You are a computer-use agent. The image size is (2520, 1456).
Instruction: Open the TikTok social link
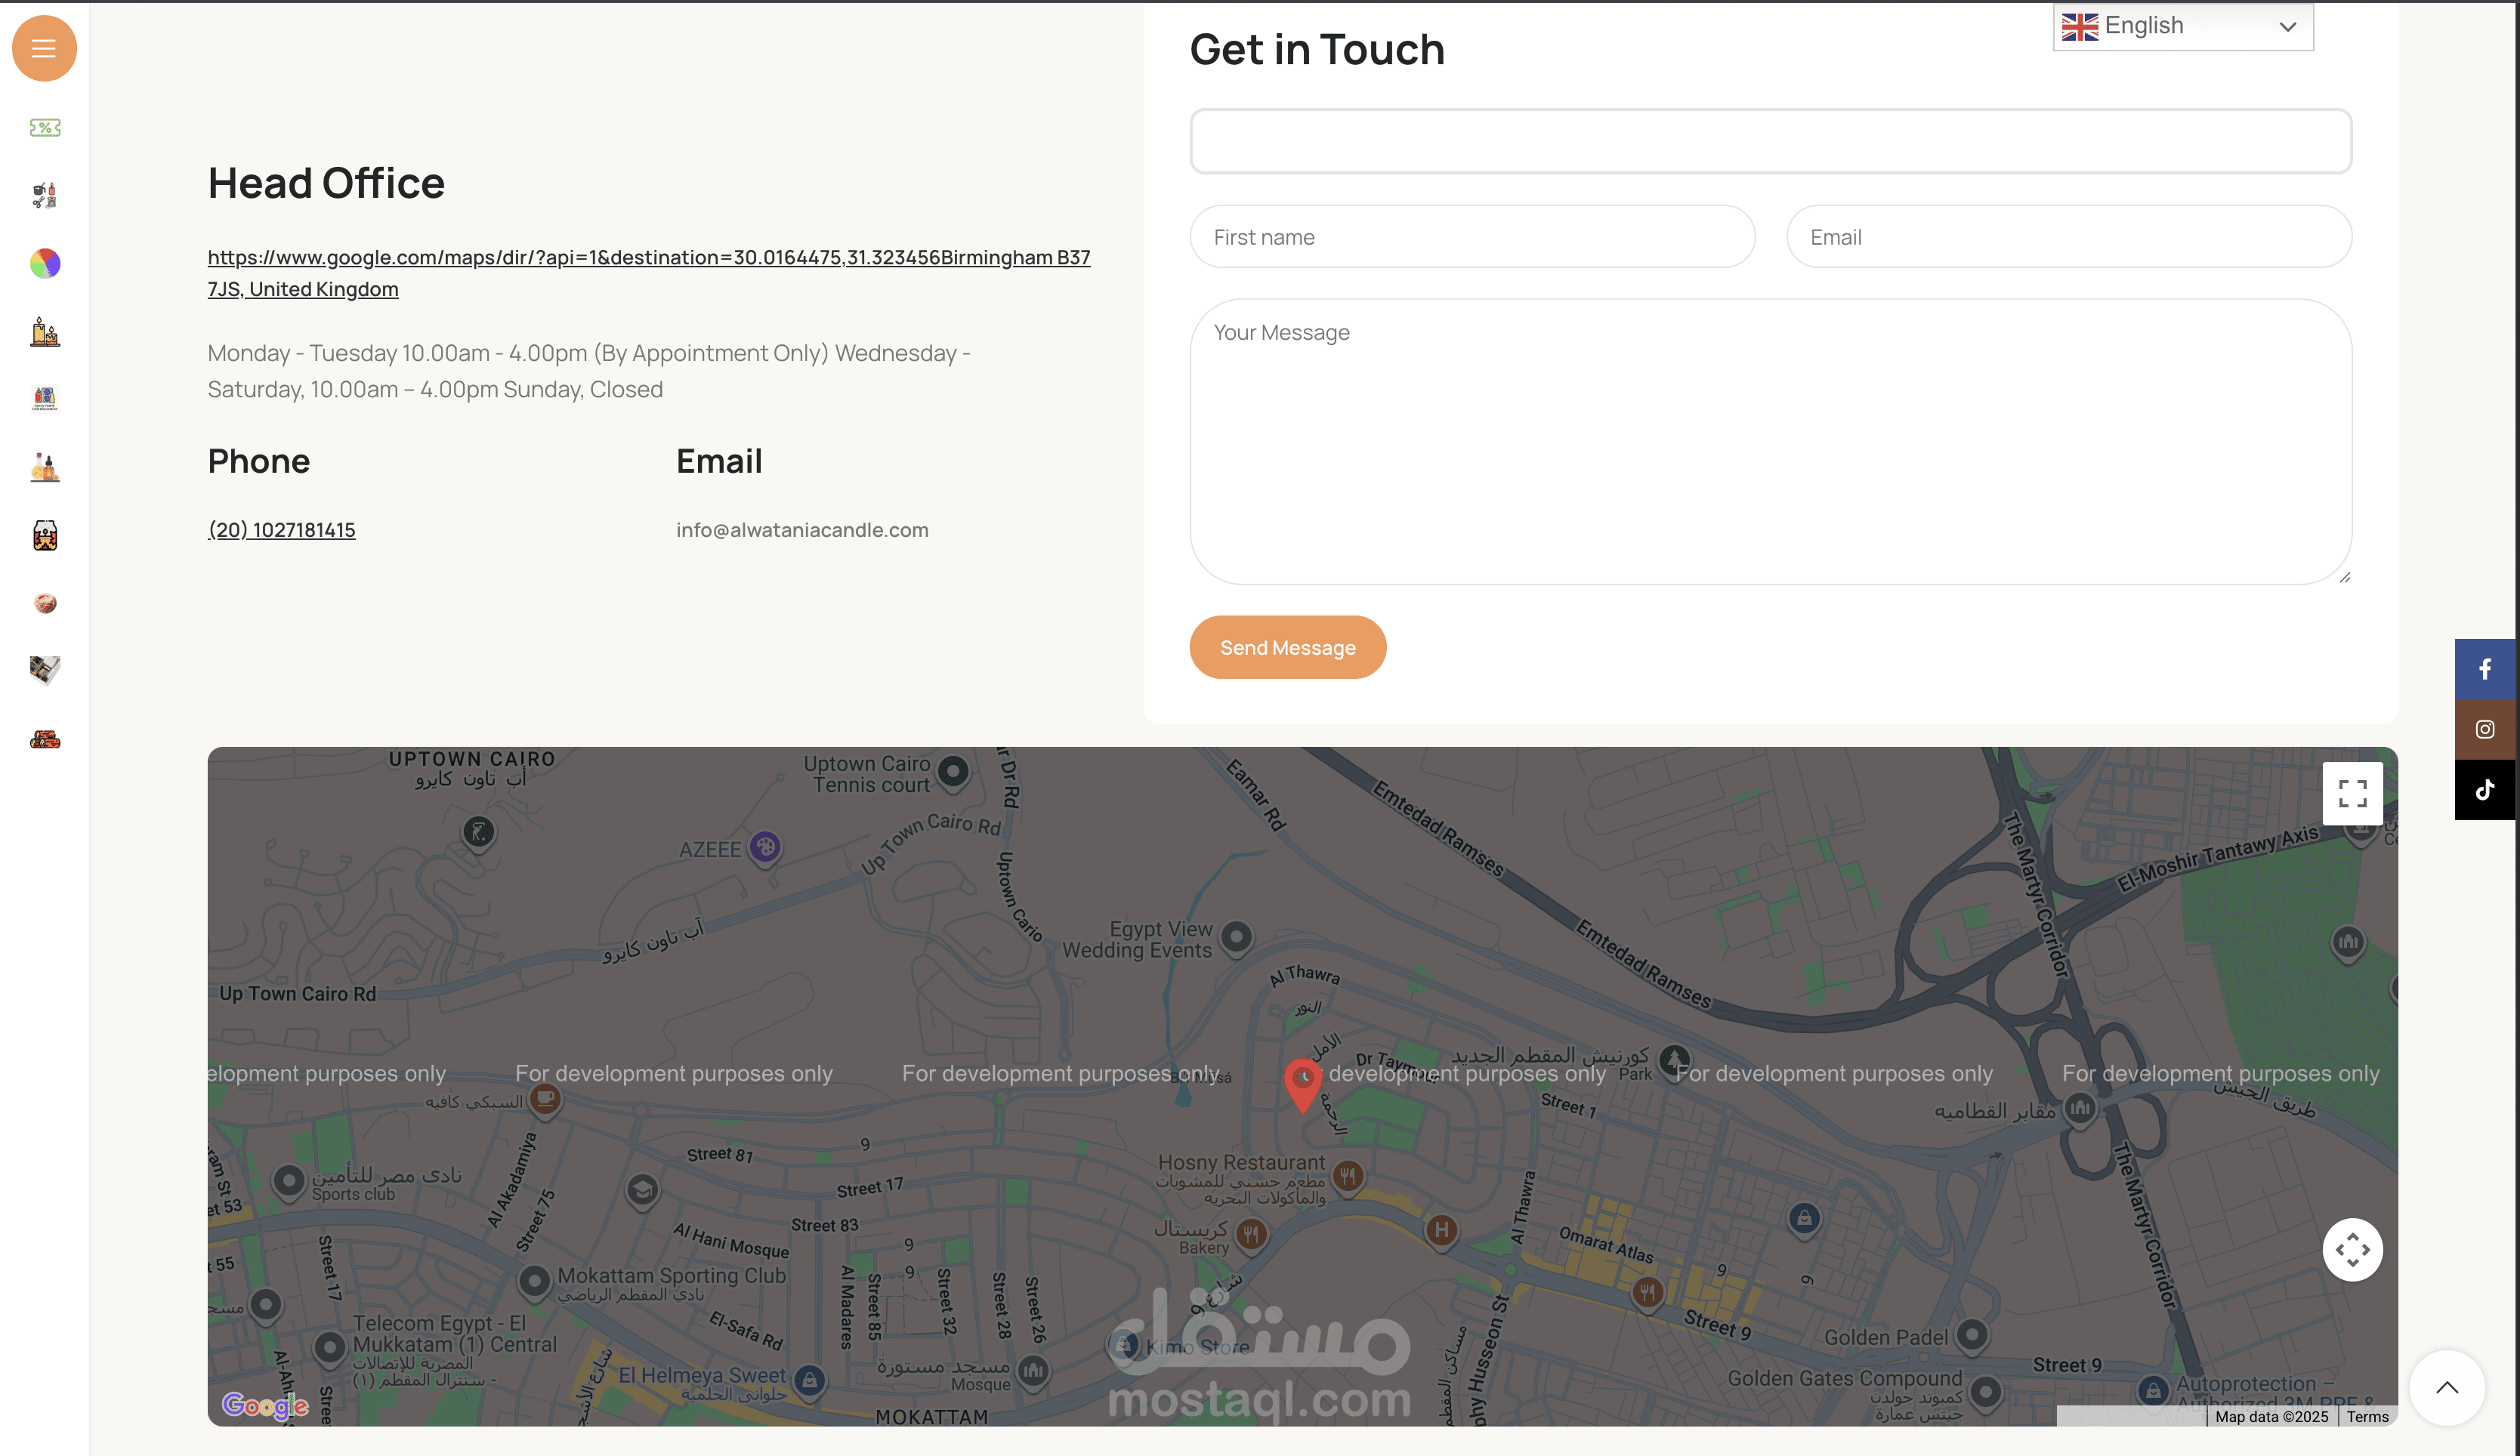(x=2484, y=790)
